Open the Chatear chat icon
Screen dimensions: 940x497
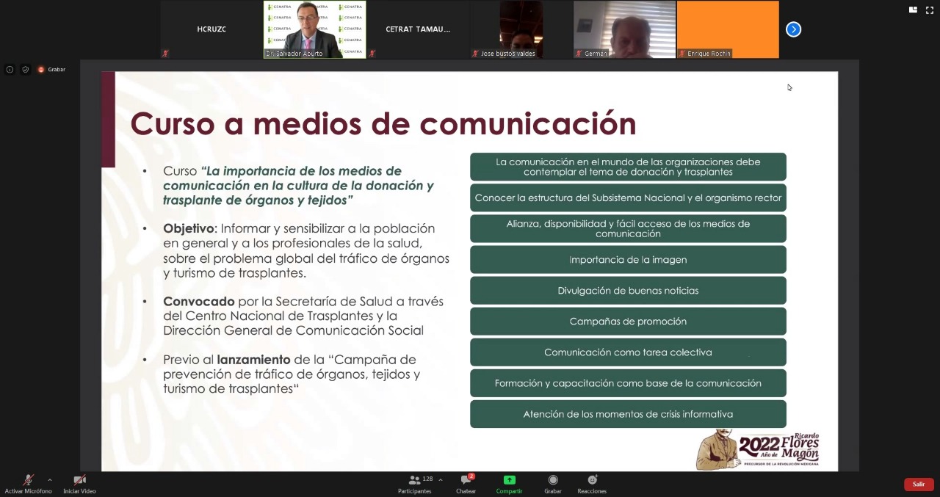(x=466, y=479)
